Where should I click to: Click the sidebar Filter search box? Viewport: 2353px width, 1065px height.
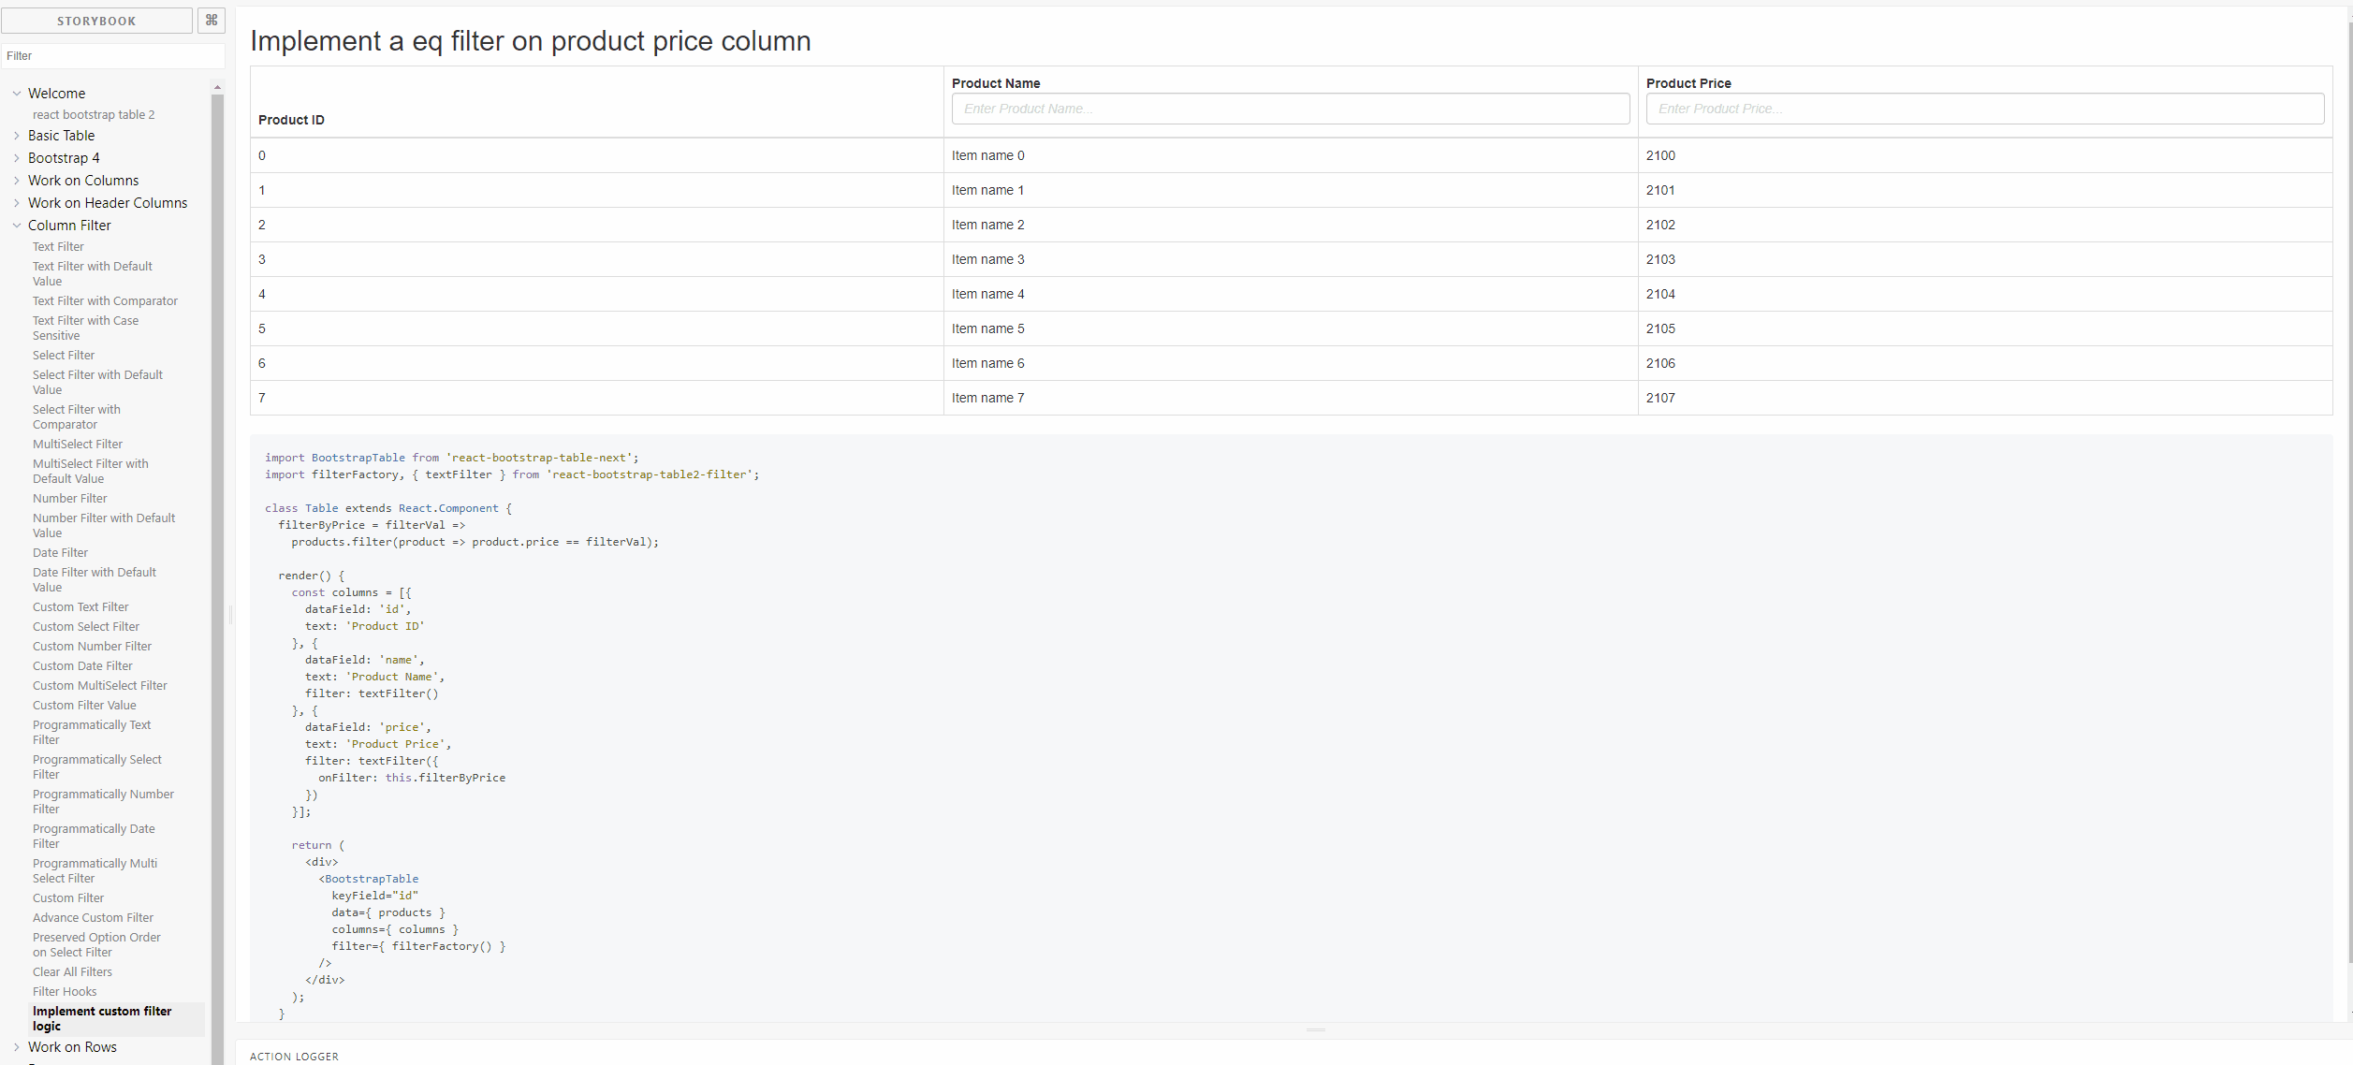pos(112,55)
